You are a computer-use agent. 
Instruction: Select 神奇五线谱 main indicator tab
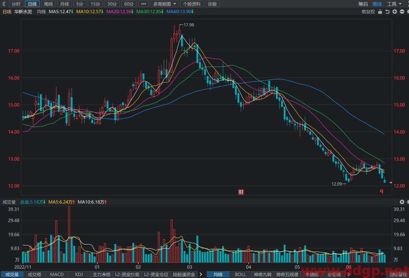[x=287, y=274]
